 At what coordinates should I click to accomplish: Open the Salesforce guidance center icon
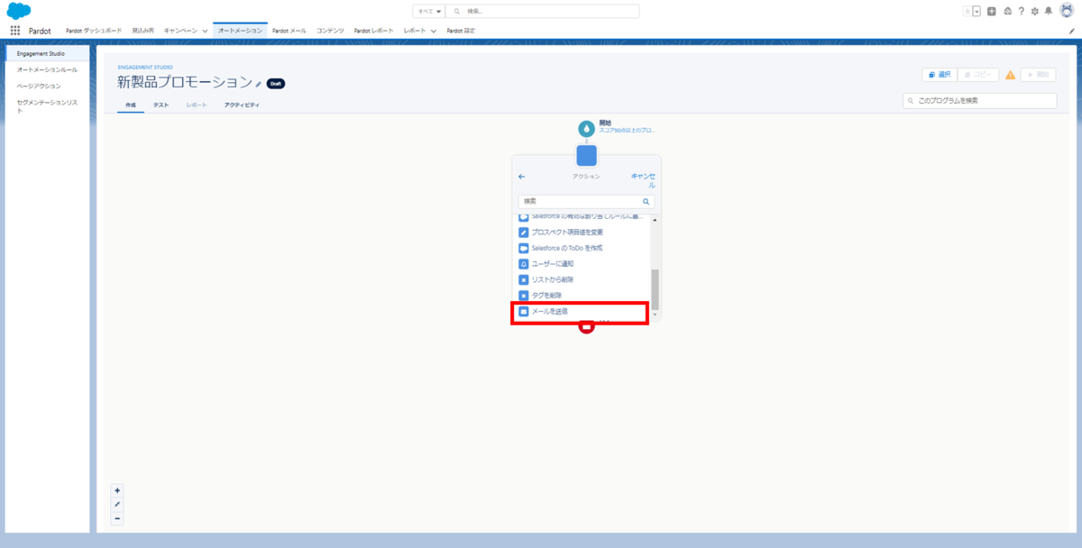click(x=1007, y=11)
